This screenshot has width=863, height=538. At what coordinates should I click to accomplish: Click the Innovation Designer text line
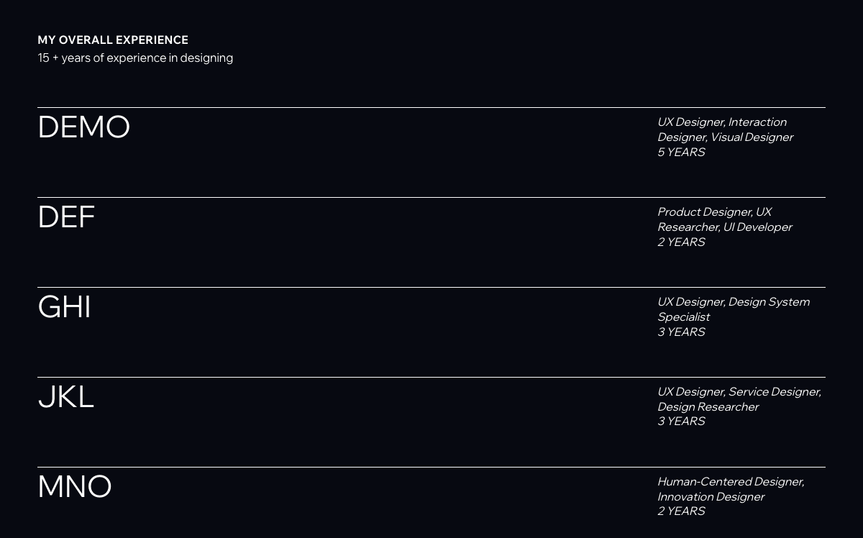711,496
